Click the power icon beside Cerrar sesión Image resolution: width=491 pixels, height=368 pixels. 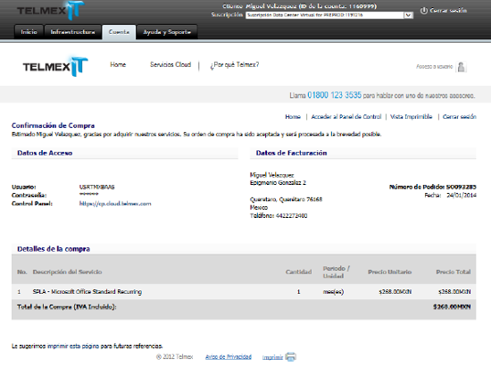[x=424, y=11]
